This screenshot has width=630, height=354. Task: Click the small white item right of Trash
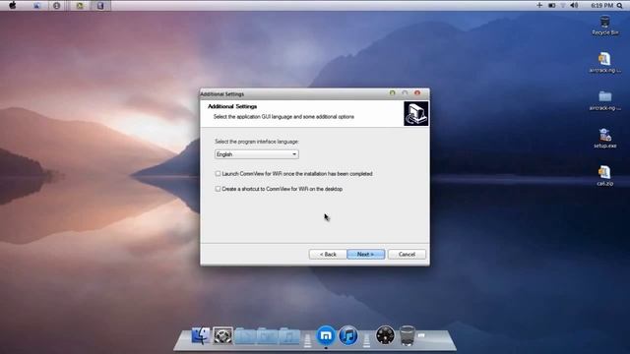click(x=421, y=334)
